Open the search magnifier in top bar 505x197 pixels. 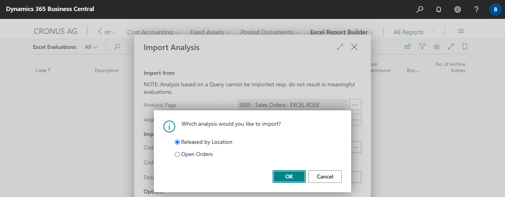420,9
